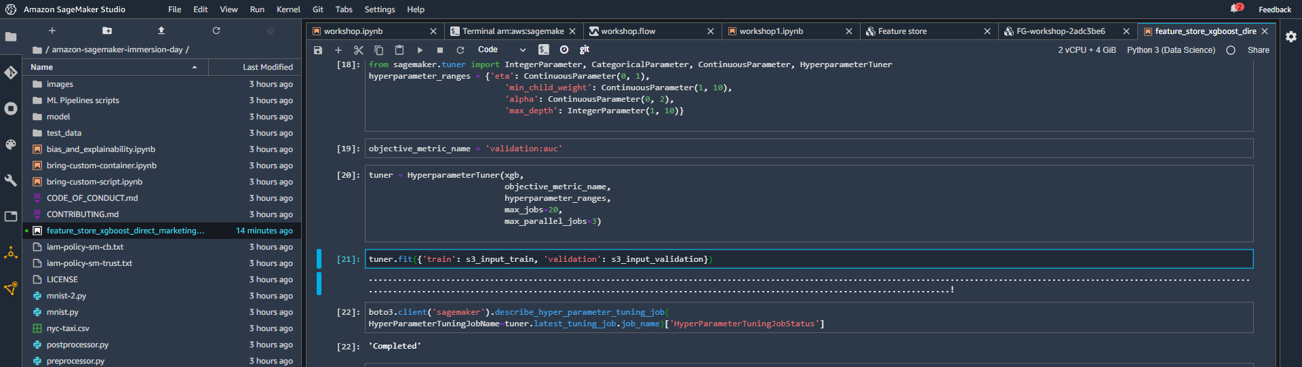Save the notebook with the disk icon
Image resolution: width=1302 pixels, height=367 pixels.
(318, 50)
